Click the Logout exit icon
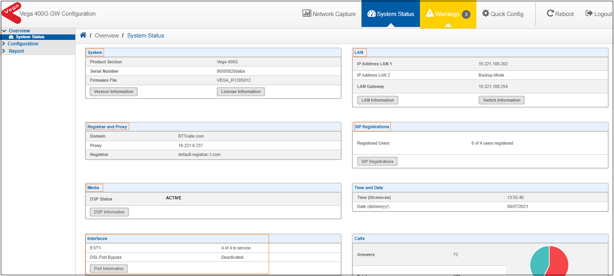The height and width of the screenshot is (276, 614). pyautogui.click(x=589, y=14)
